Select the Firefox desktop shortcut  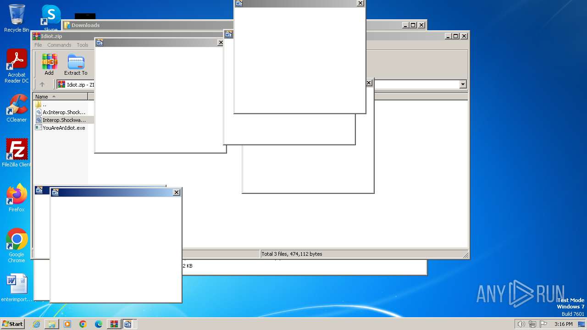point(17,198)
